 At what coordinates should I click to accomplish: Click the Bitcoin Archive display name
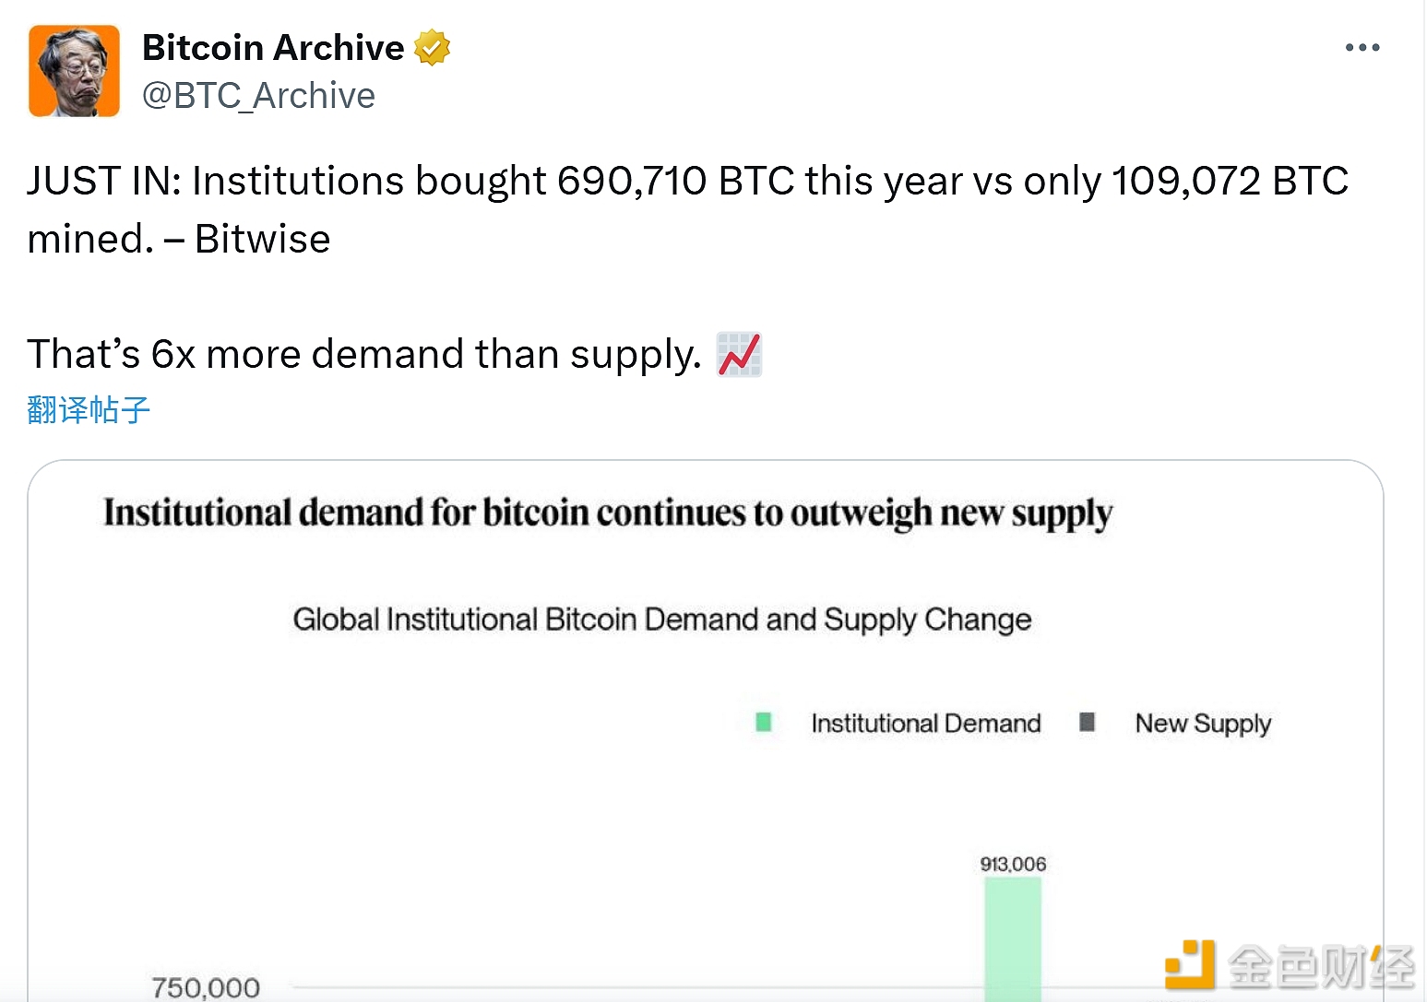[273, 48]
